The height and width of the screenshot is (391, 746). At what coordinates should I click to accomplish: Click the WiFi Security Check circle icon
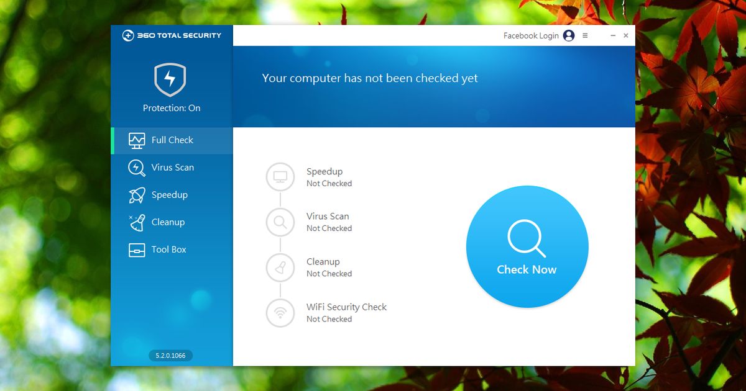[x=280, y=313]
